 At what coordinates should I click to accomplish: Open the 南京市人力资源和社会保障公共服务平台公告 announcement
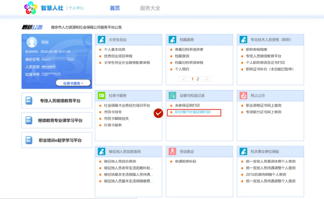[86, 27]
